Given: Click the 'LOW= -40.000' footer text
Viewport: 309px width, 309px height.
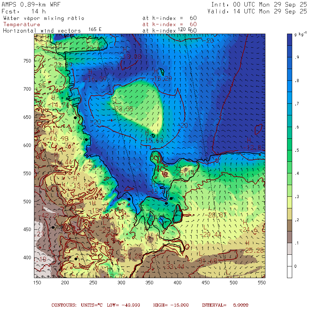Looking at the screenshot, I should pyautogui.click(x=124, y=305).
